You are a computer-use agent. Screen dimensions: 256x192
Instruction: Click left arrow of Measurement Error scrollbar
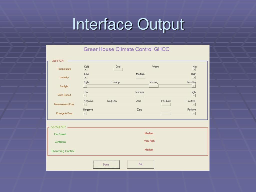pos(85,104)
